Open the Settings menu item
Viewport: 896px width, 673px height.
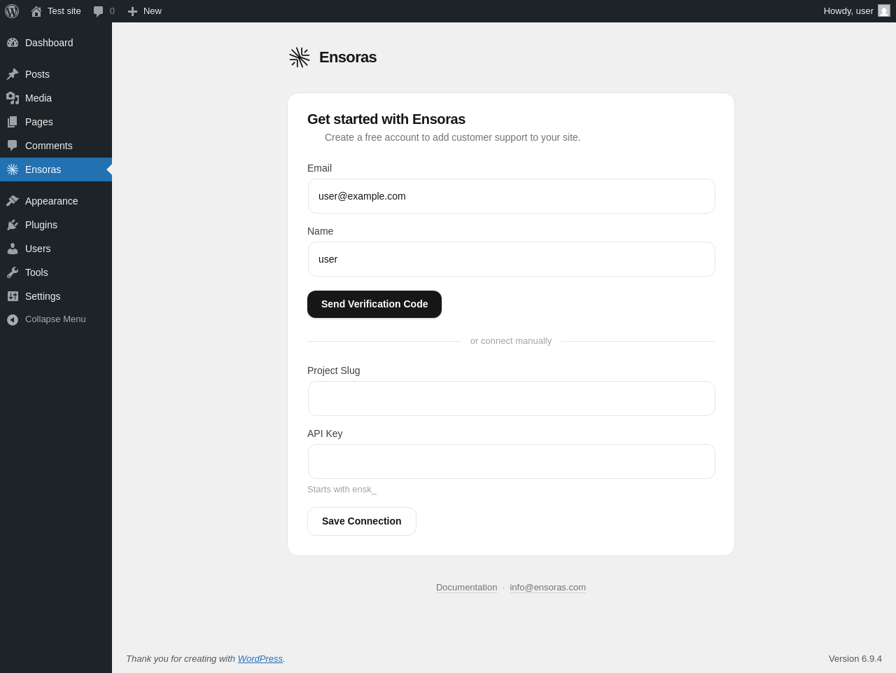click(x=43, y=296)
